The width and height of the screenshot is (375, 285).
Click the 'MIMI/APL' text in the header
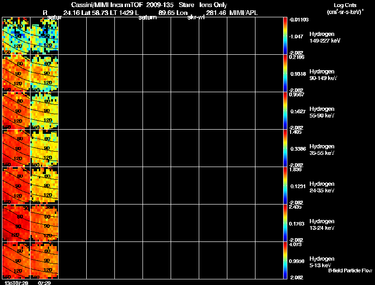click(243, 13)
